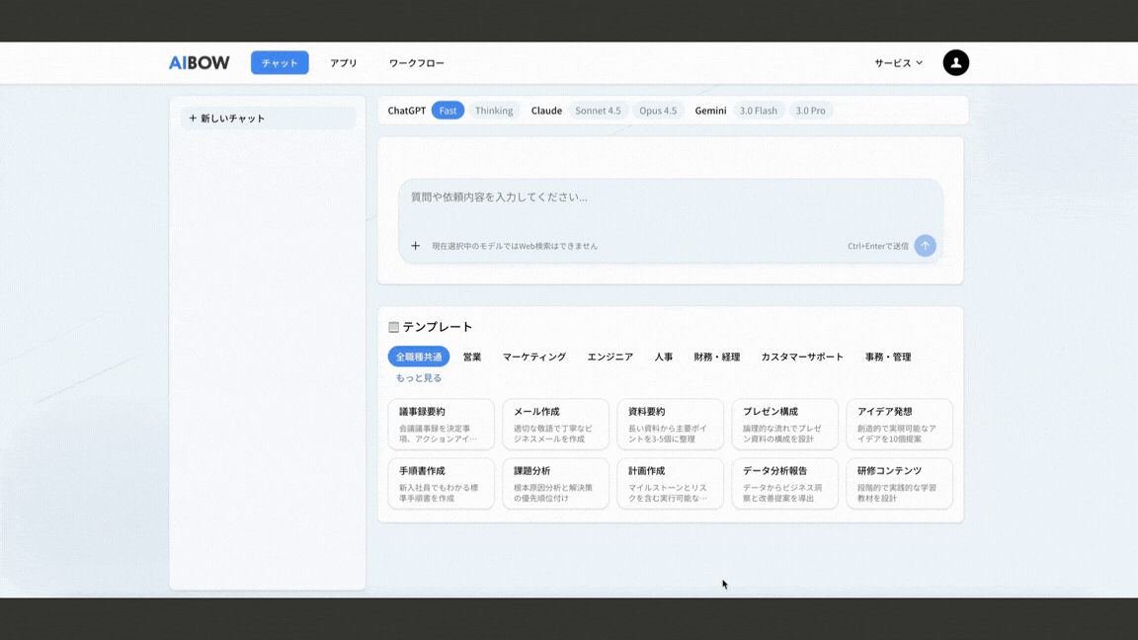Viewport: 1138px width, 640px height.
Task: Go to the ワークフロー tab
Action: pyautogui.click(x=416, y=63)
